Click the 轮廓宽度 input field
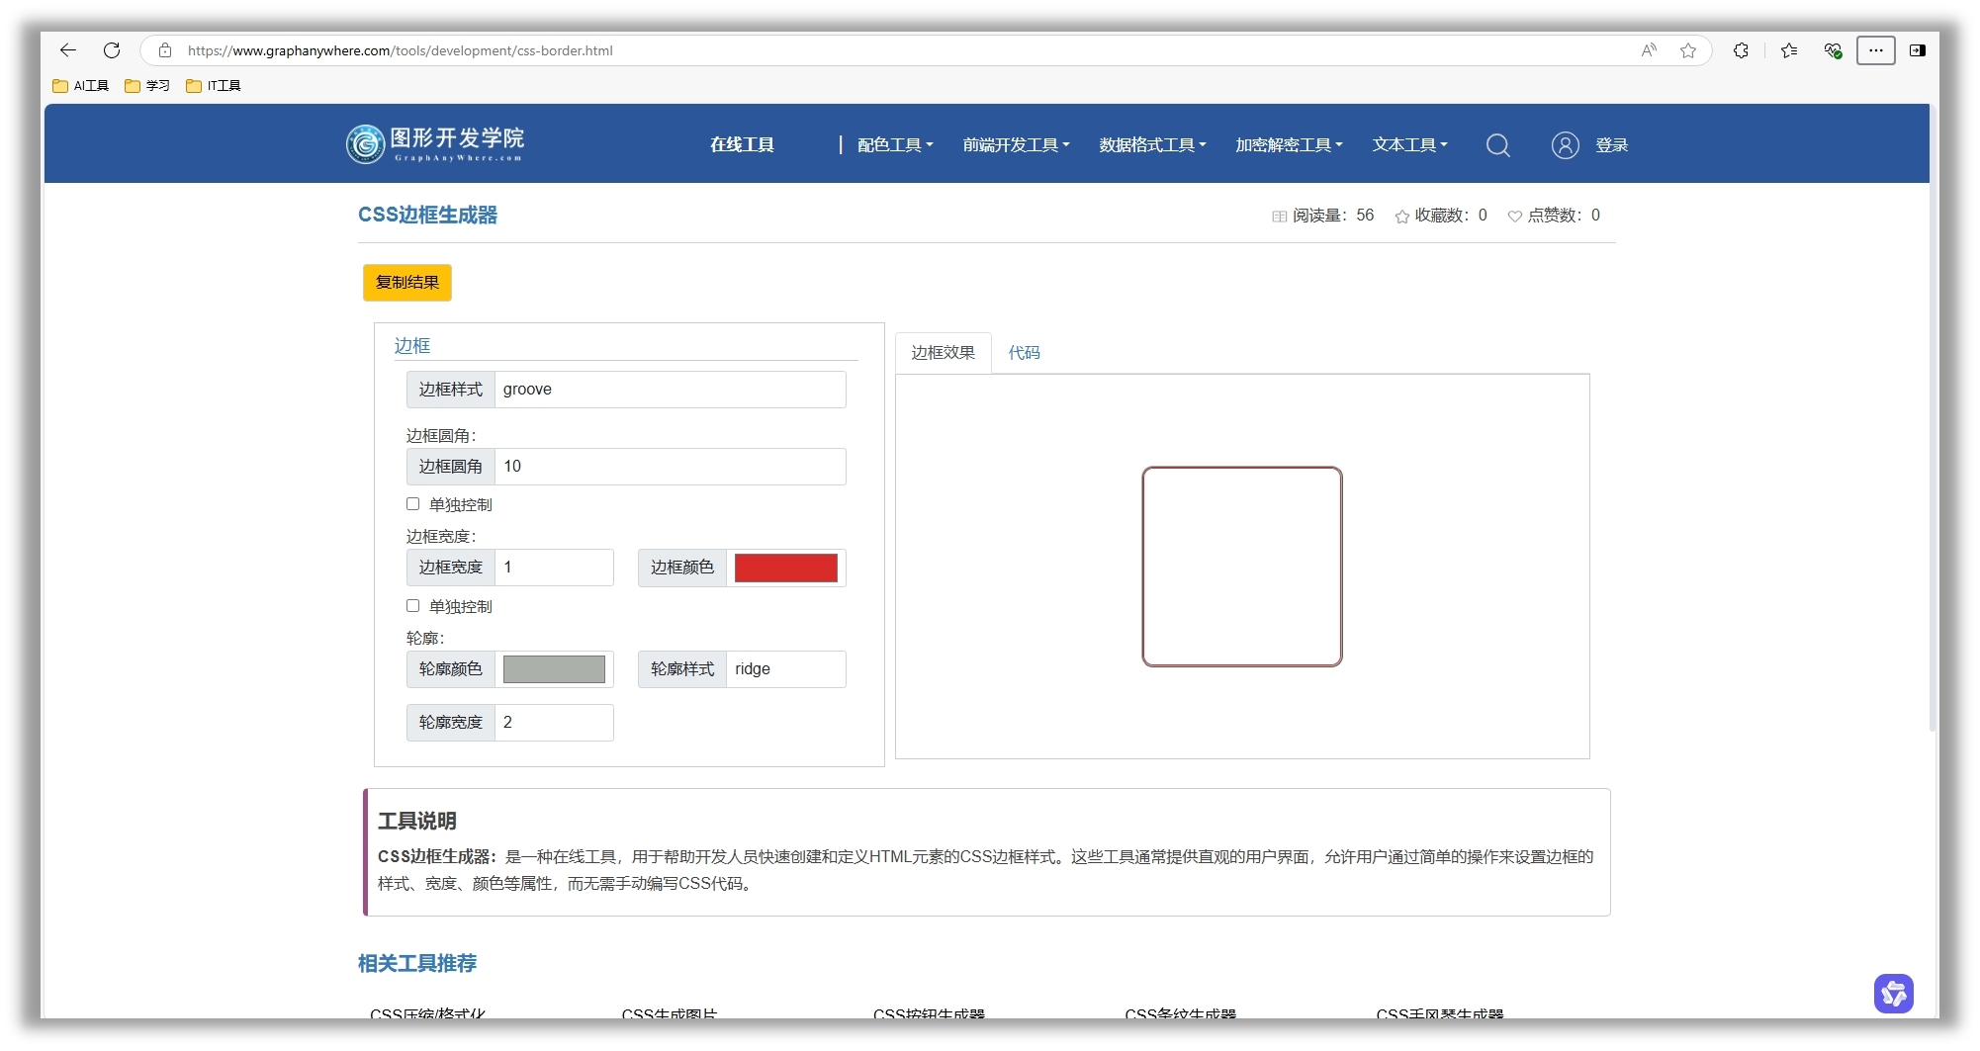The width and height of the screenshot is (1980, 1051). pos(554,723)
